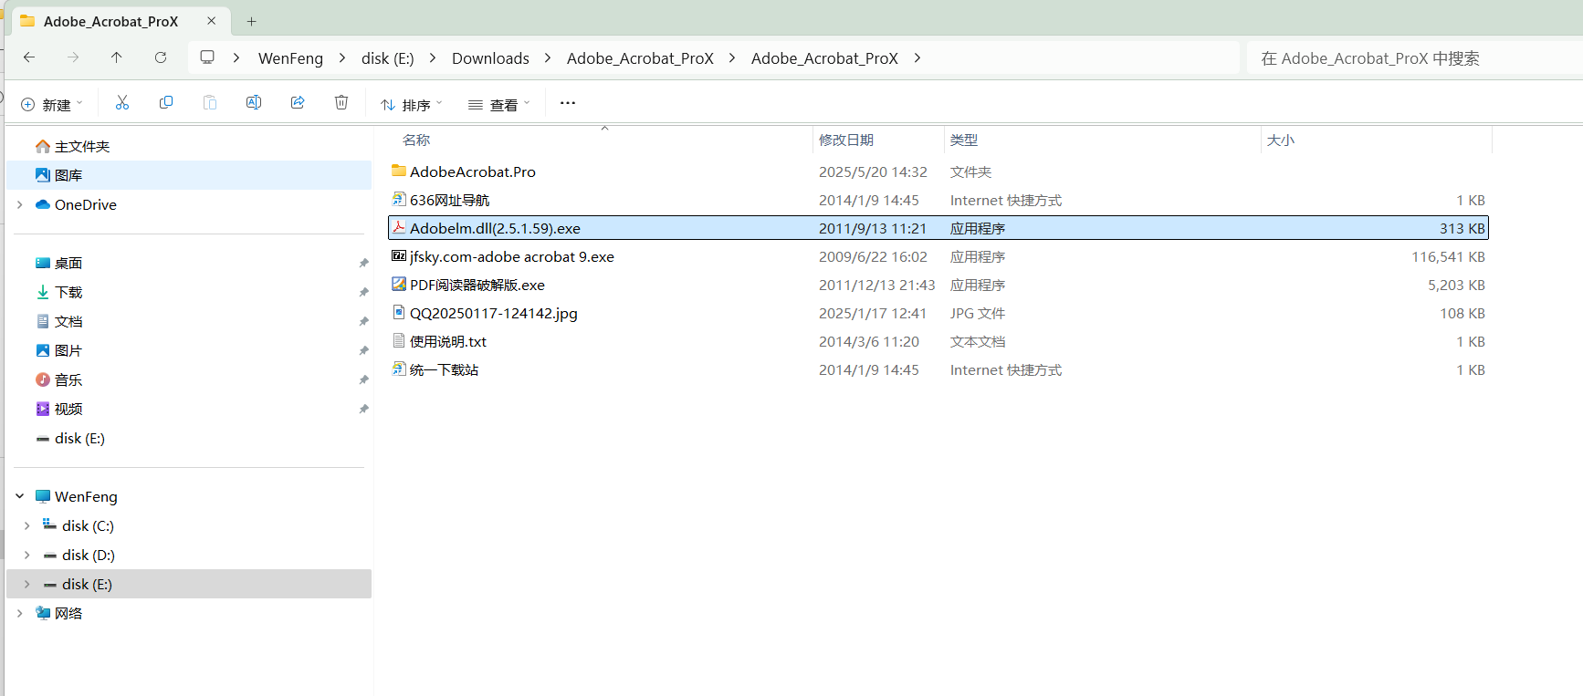Click chevron after Downloads in address bar
The image size is (1583, 696).
coord(548,57)
